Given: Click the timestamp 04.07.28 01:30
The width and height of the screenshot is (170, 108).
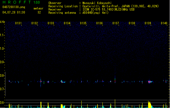Looking at the screenshot, I should click(x=14, y=12).
